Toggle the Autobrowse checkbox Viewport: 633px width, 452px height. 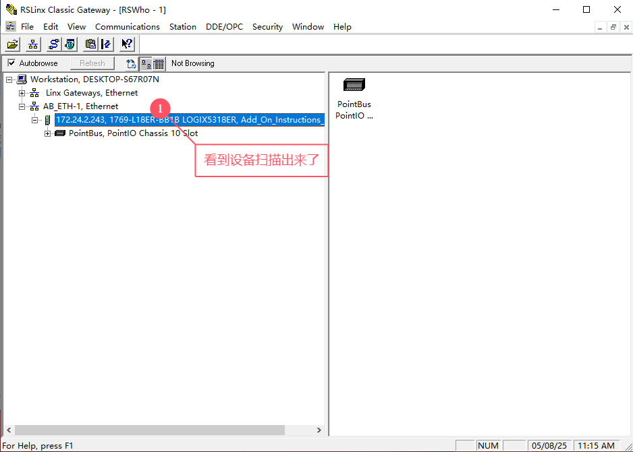(11, 63)
